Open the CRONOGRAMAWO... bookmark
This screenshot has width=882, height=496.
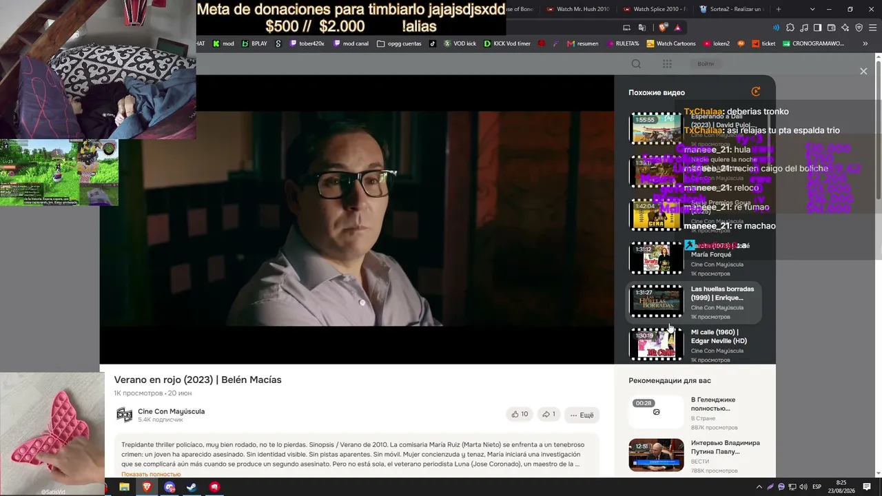[813, 43]
